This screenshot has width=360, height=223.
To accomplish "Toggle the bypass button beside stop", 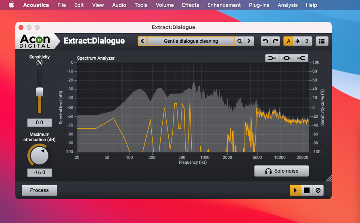I will point(318,190).
